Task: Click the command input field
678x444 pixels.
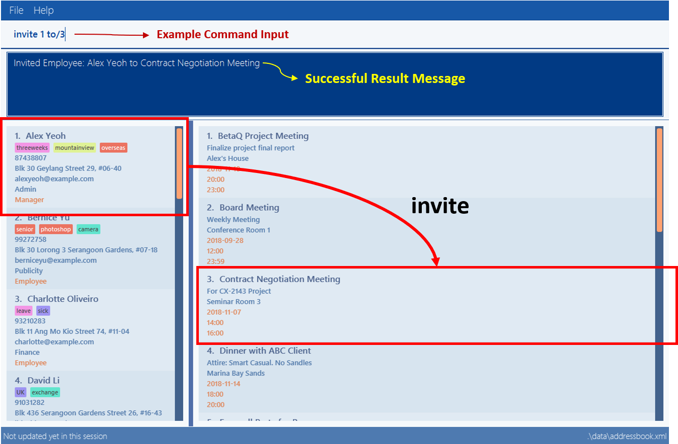Action: (x=335, y=34)
